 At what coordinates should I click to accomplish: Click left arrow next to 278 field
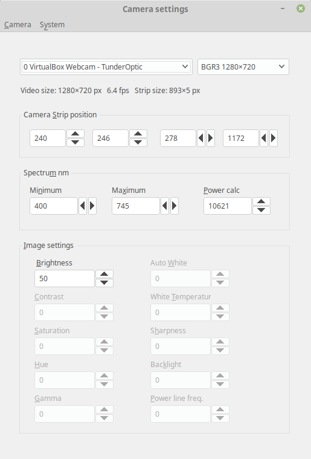[x=201, y=138]
